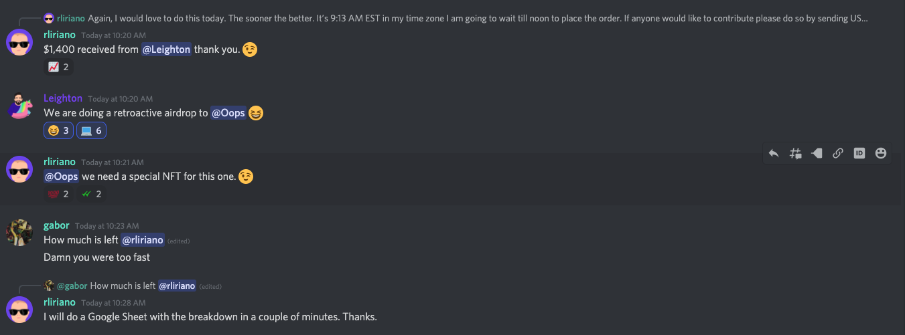The height and width of the screenshot is (335, 905).
Task: Open the @Oops mention in Leighton's airdrop message
Action: [x=228, y=113]
